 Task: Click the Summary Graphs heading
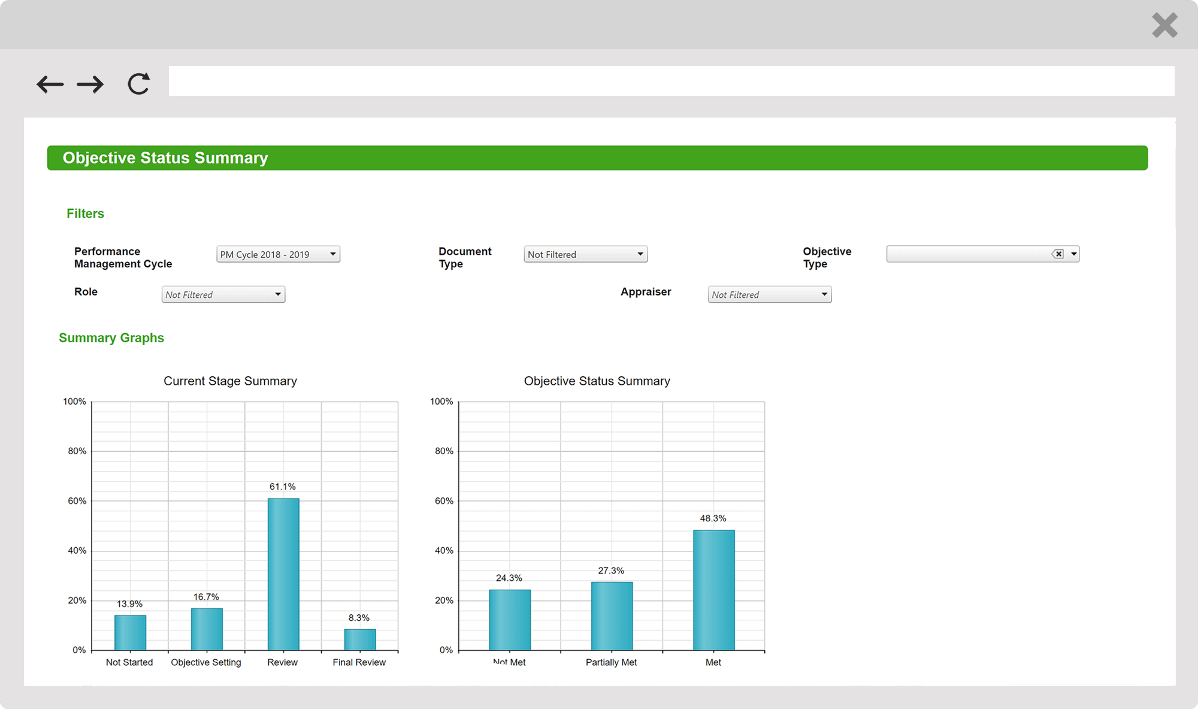111,338
